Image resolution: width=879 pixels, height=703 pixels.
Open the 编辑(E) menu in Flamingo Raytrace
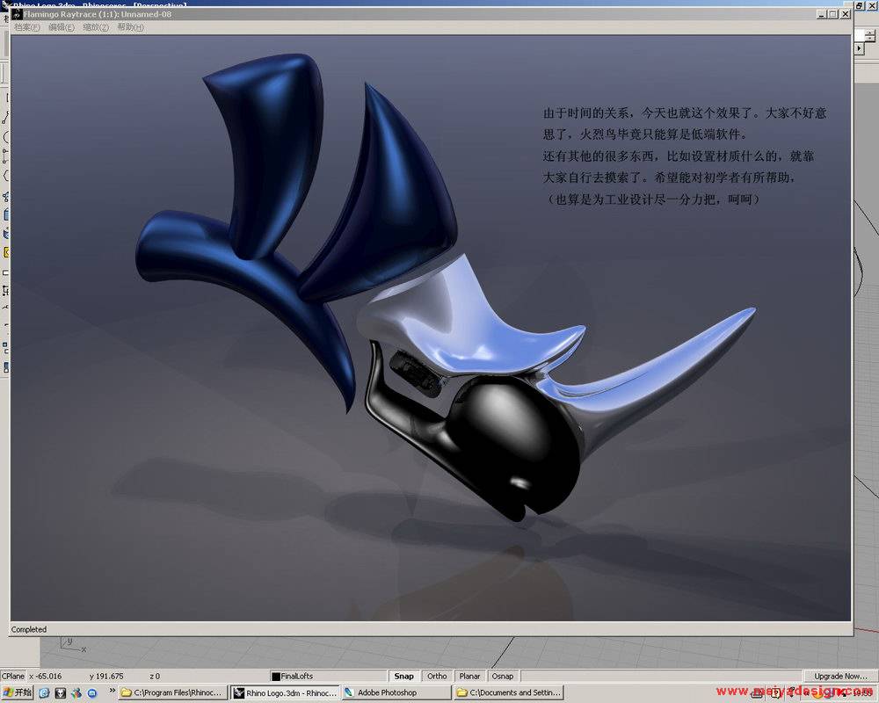[x=62, y=27]
